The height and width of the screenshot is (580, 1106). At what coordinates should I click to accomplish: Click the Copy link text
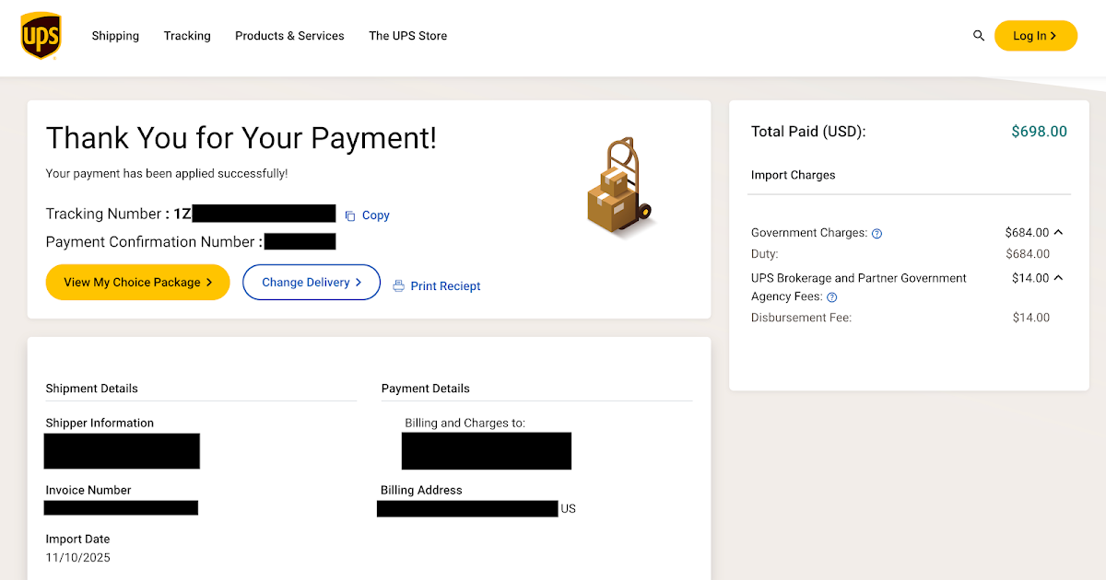tap(375, 215)
